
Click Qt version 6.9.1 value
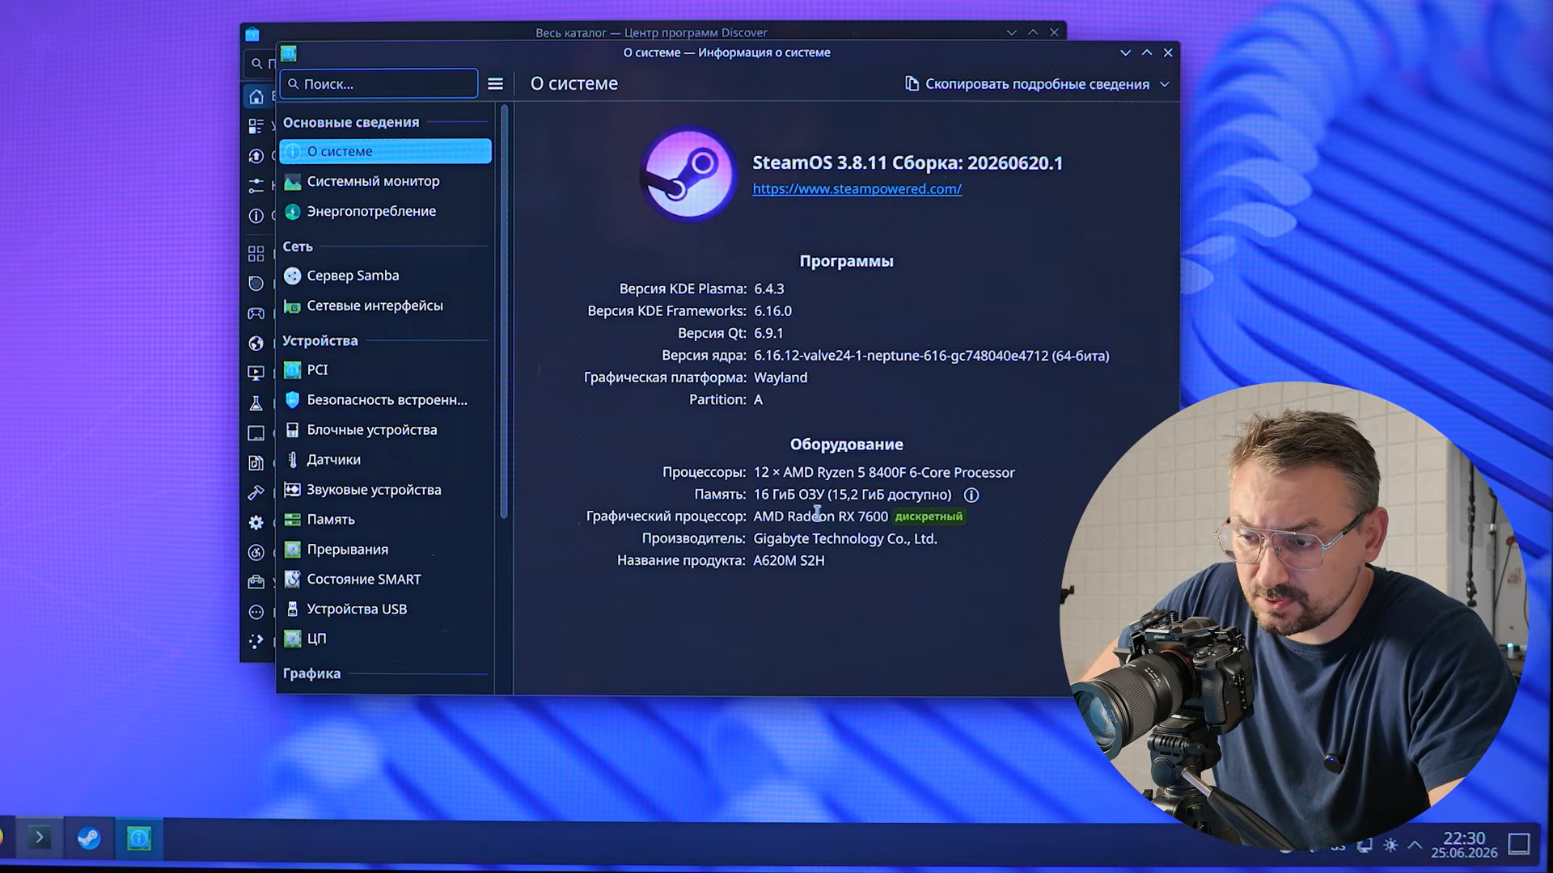click(768, 333)
